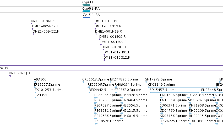The width and height of the screenshot is (223, 125).
Task: Click the Cyp6t1-RA transcript arrow
Action: pyautogui.click(x=86, y=11)
